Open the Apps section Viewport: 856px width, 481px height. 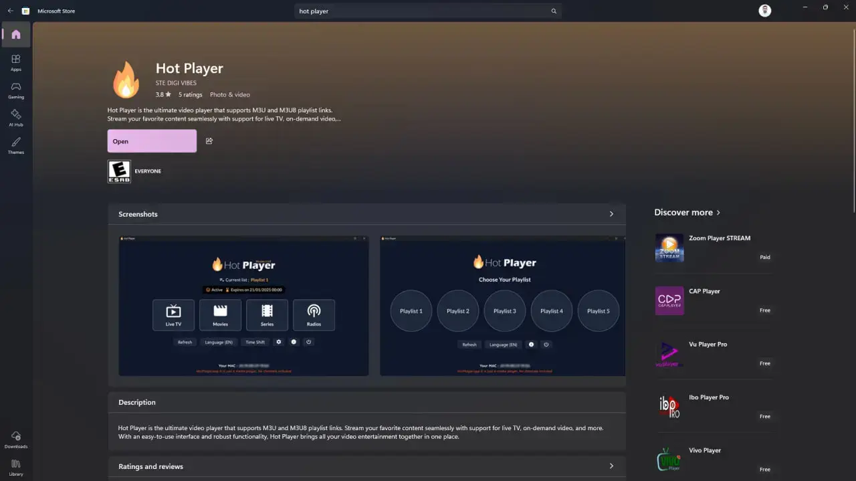click(x=16, y=63)
